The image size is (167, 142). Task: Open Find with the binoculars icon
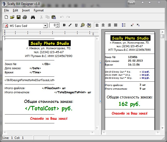pos(33,17)
